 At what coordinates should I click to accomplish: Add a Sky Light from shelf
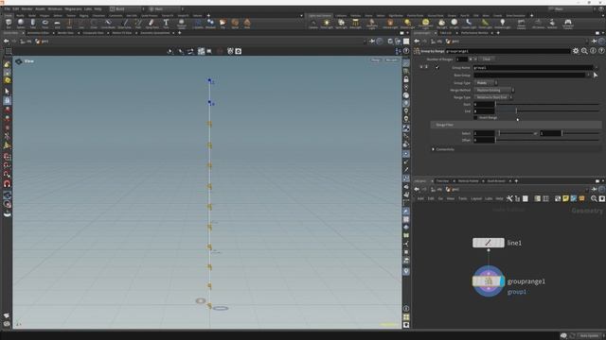441,24
